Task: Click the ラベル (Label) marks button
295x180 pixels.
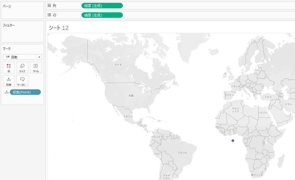Action: tap(36, 68)
